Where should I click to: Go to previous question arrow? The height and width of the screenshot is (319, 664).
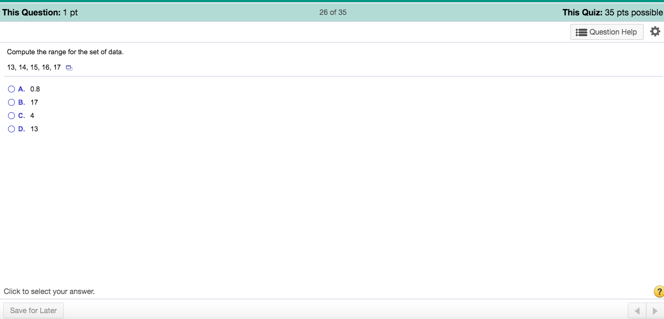(637, 310)
